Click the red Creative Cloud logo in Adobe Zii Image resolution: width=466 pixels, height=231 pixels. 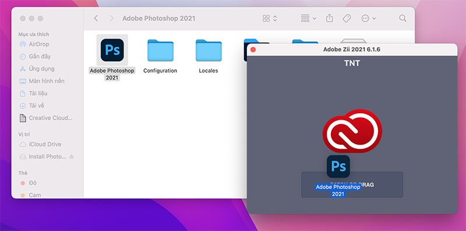coord(352,131)
